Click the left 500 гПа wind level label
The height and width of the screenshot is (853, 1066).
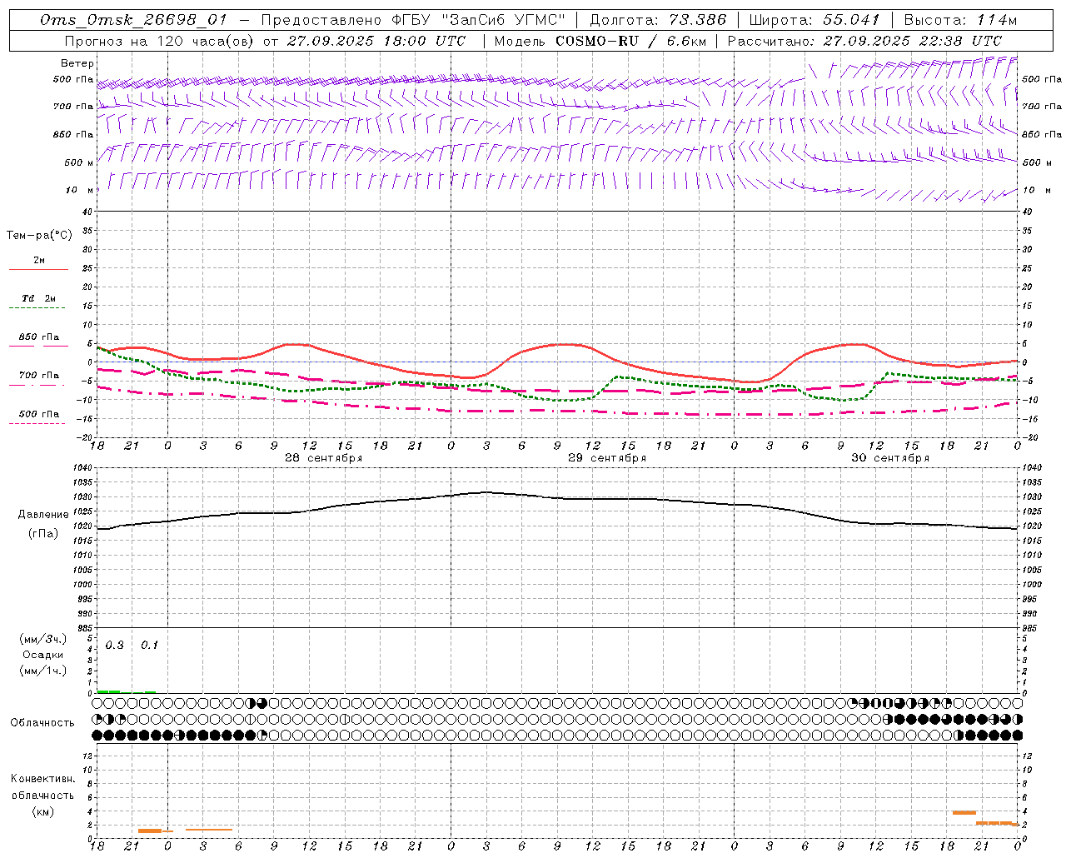[x=73, y=80]
